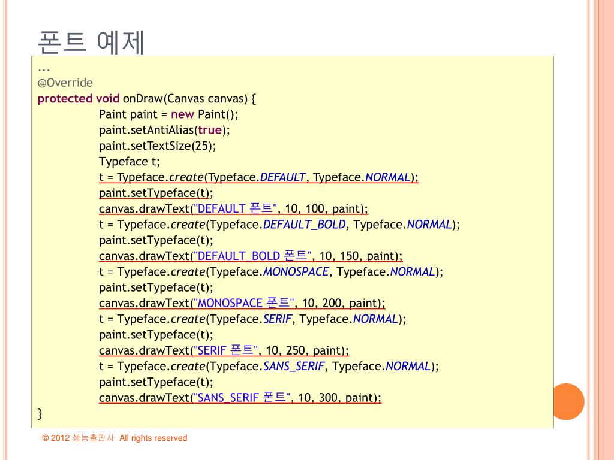Select the drawText "DEFAULT 폰트" line
Image resolution: width=614 pixels, height=460 pixels.
tap(233, 208)
